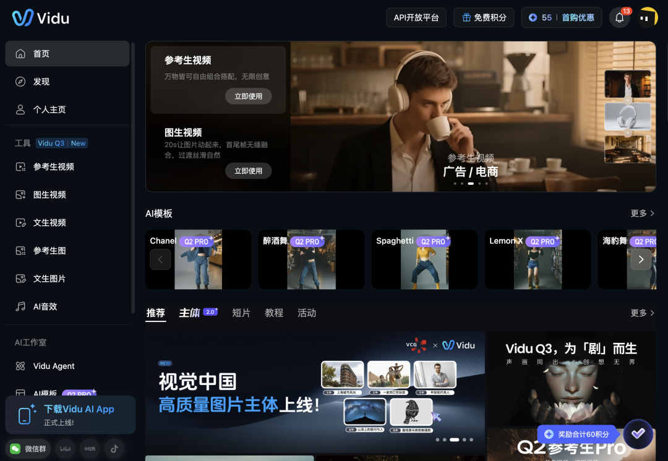Select the AI音效 music note tool
Screen dimensions: 668x461
(x=67, y=307)
